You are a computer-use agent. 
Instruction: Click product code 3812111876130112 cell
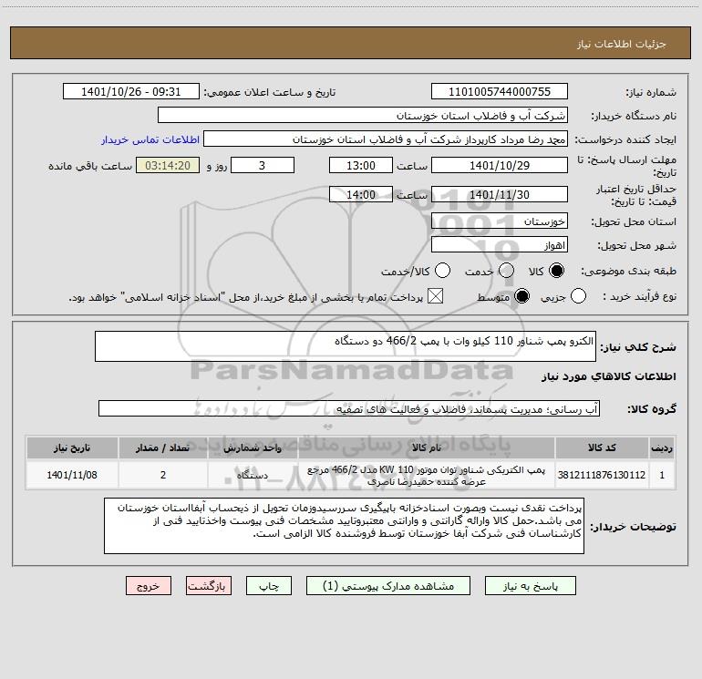tap(602, 476)
